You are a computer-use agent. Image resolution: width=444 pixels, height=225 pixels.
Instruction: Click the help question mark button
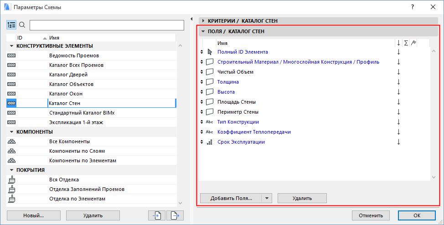(x=413, y=7)
